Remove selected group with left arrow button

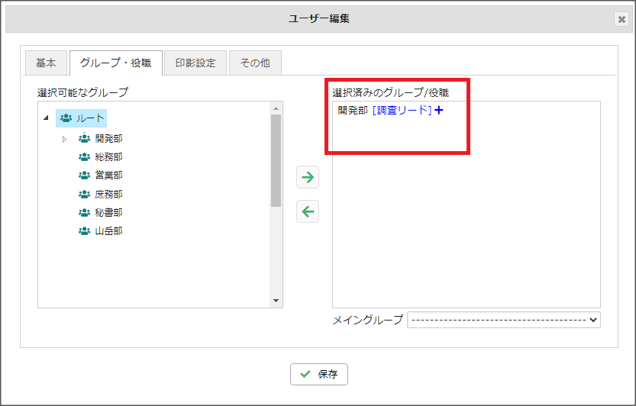tap(308, 211)
